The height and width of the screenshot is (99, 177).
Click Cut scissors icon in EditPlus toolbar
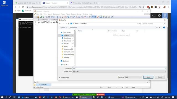pos(57,17)
